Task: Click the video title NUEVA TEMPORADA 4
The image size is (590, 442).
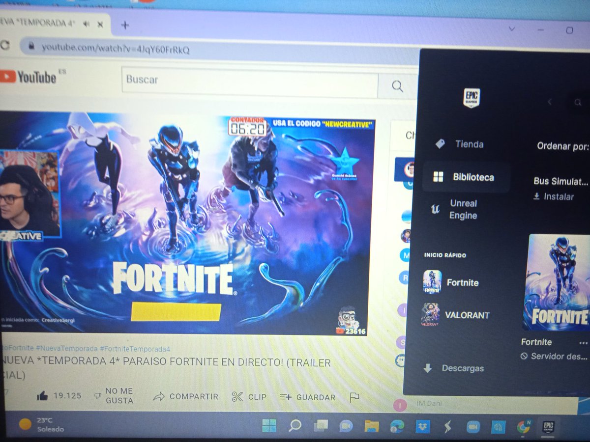Action: coord(165,369)
